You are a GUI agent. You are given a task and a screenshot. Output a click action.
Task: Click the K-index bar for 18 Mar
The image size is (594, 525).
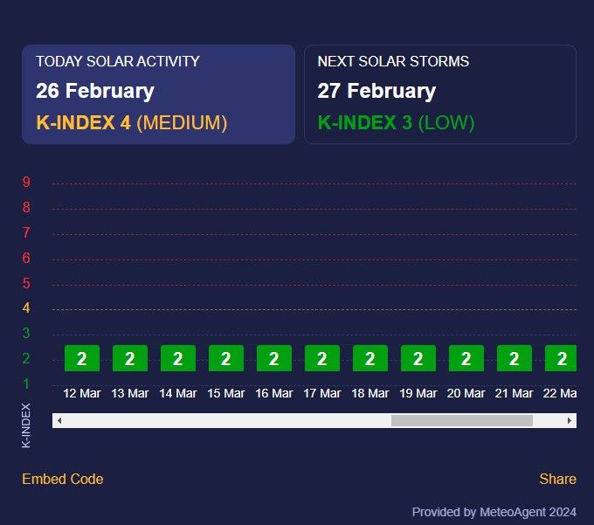[370, 358]
